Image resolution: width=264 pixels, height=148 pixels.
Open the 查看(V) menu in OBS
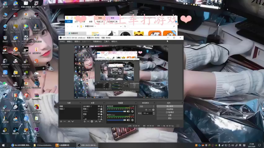tap(77, 41)
